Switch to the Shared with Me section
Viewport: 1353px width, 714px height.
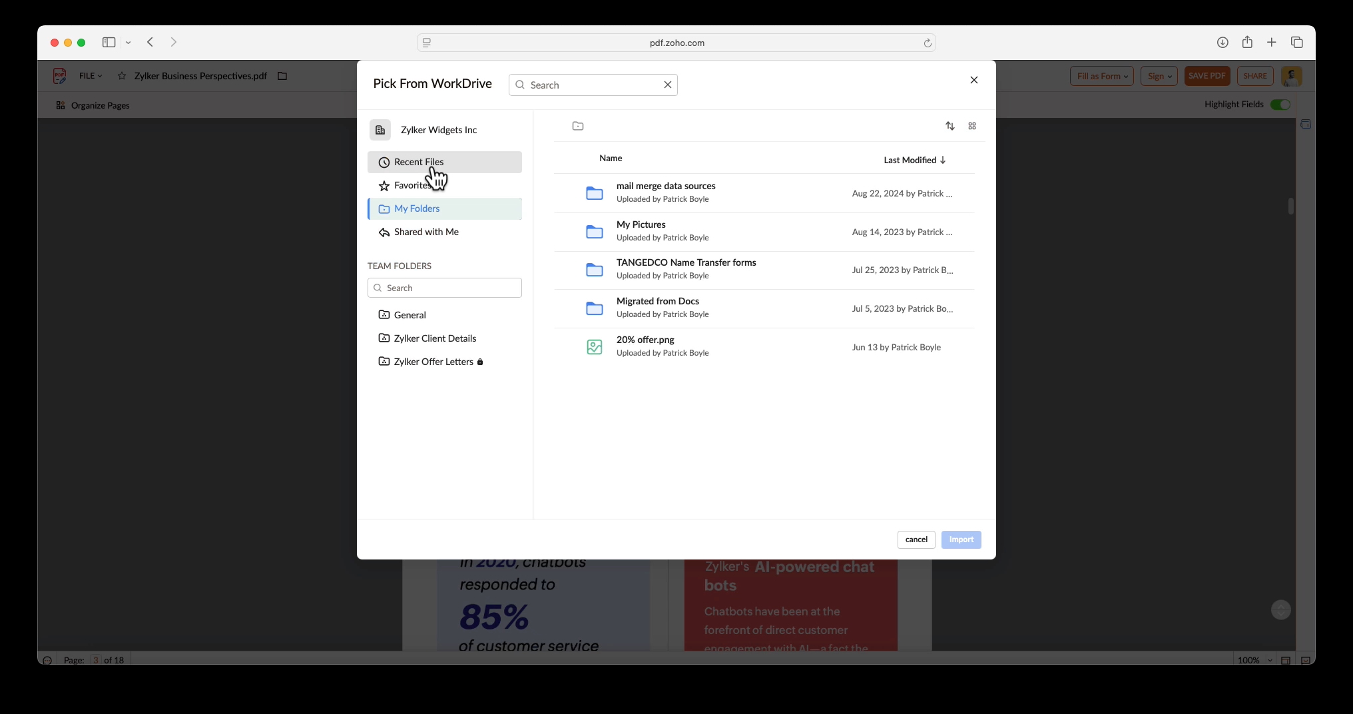point(426,232)
